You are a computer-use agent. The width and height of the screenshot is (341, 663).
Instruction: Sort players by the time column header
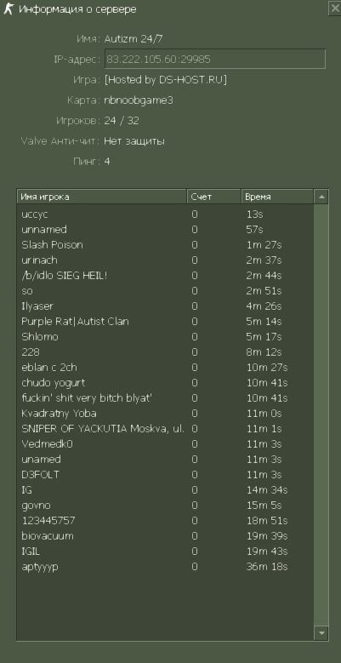[x=277, y=197]
